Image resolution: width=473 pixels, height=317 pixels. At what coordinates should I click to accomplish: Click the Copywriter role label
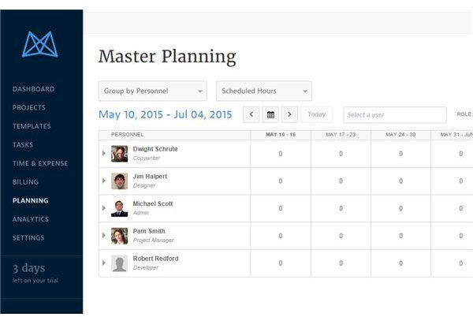point(147,158)
